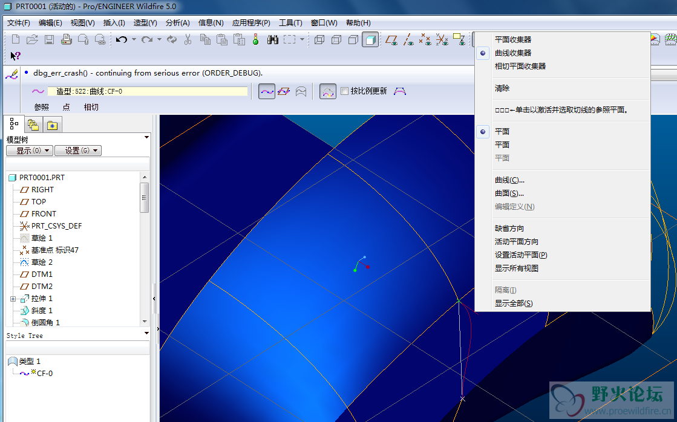
Task: Redo the last undone action
Action: click(x=147, y=40)
